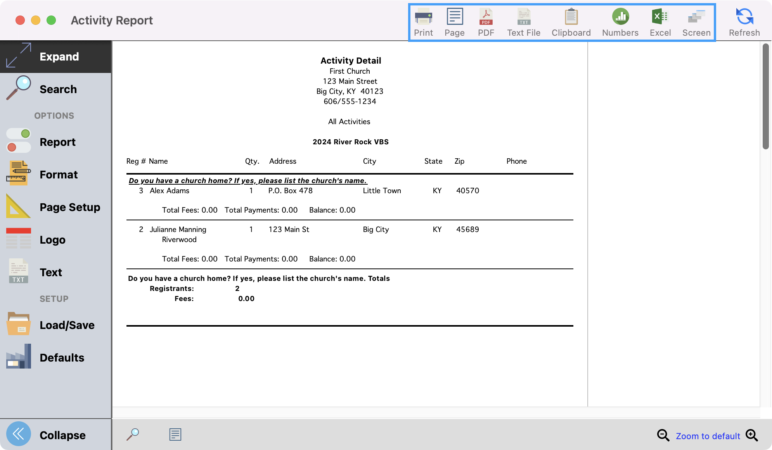
Task: Export report to Text File
Action: click(524, 22)
